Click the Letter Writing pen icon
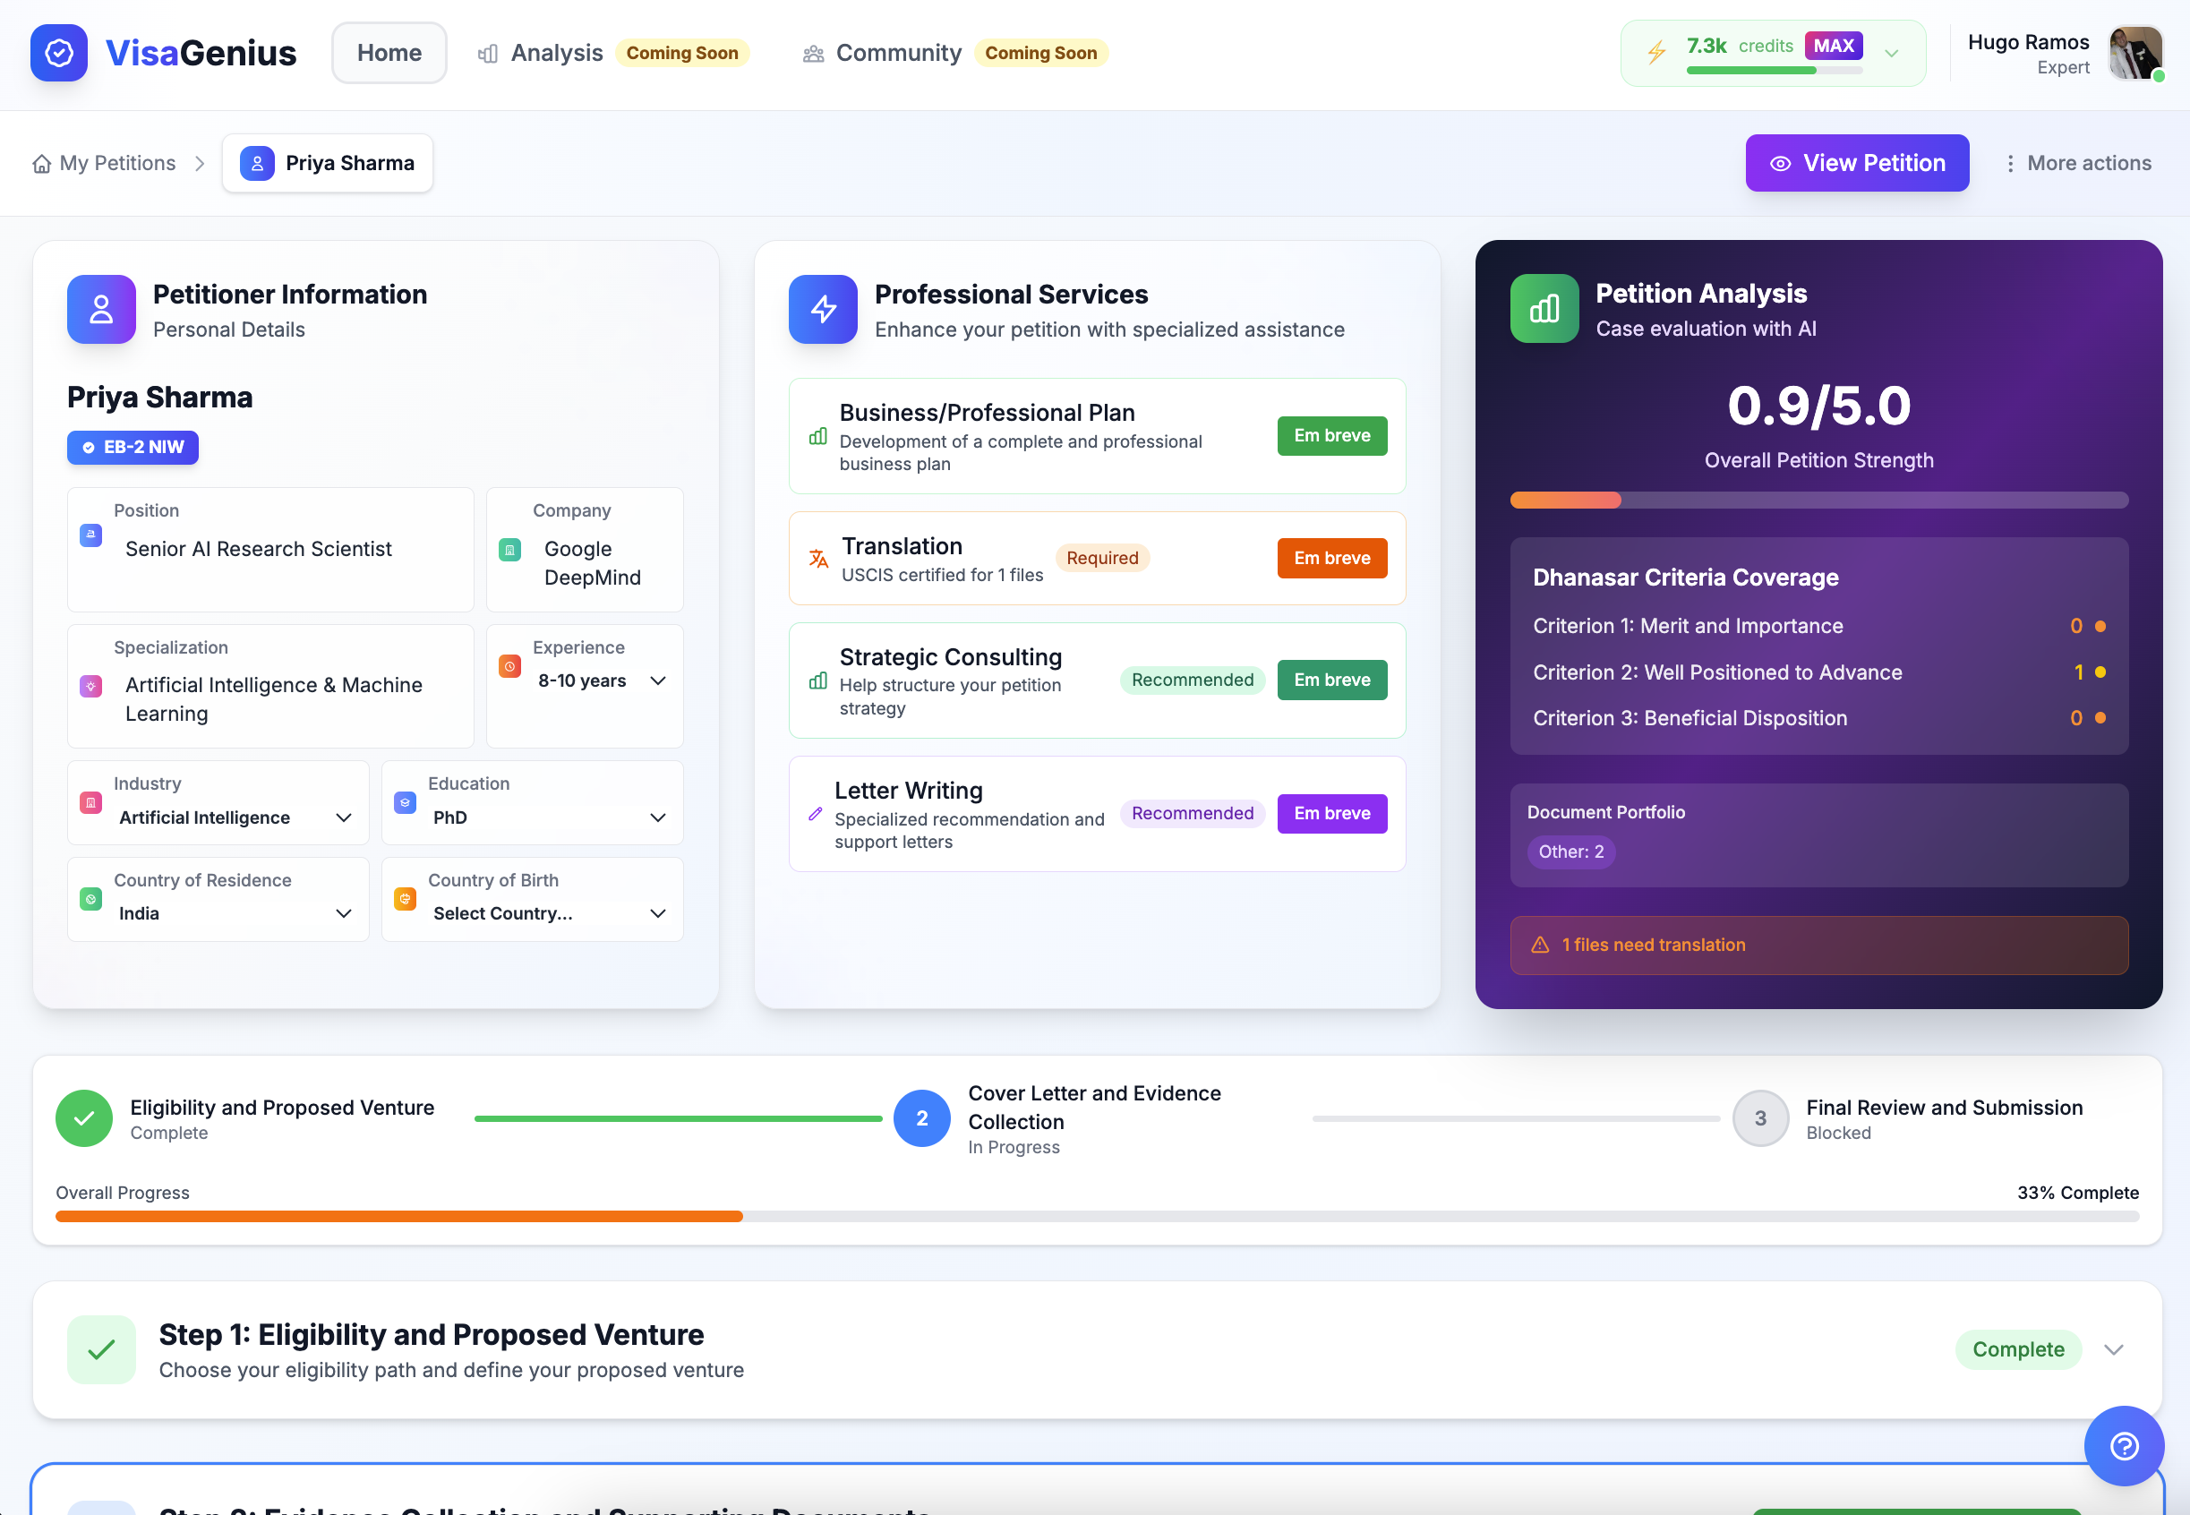Screen dimensions: 2190x1515 (816, 814)
